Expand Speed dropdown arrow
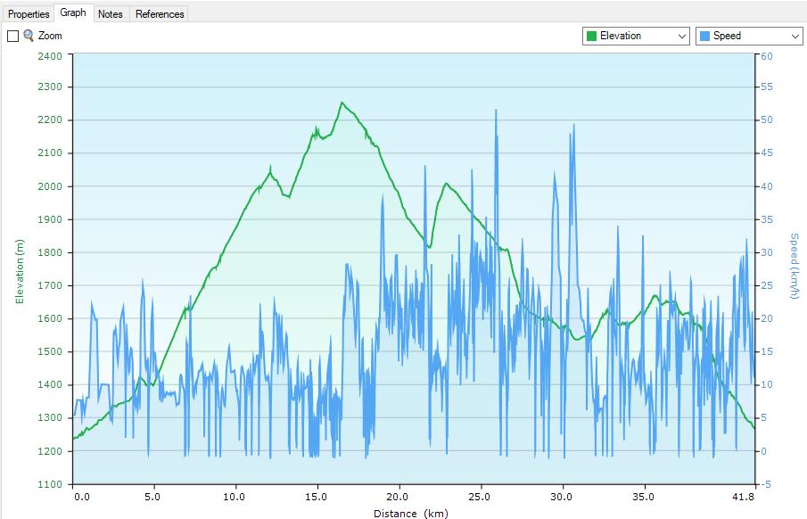 click(x=795, y=37)
